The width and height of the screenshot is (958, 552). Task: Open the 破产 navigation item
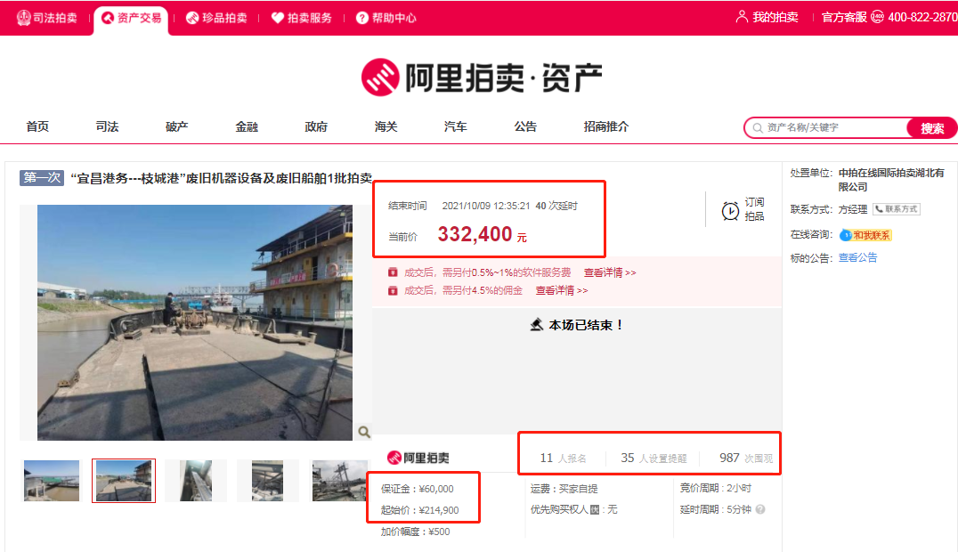point(176,126)
